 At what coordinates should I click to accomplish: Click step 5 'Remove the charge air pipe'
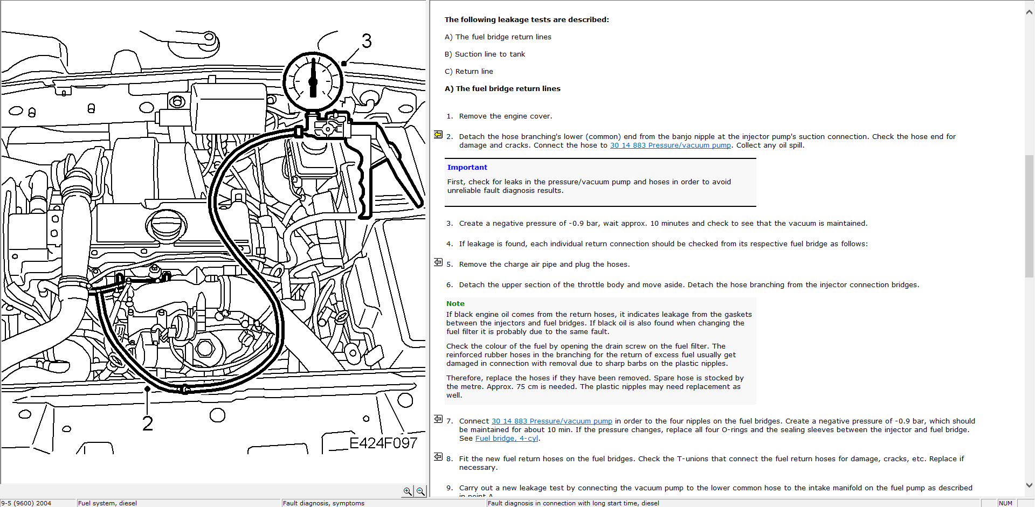coord(544,265)
